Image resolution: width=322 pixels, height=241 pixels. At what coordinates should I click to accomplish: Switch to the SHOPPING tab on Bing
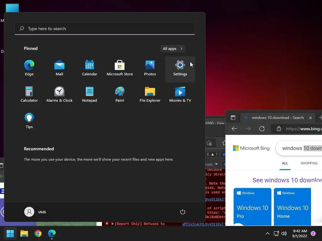[309, 163]
